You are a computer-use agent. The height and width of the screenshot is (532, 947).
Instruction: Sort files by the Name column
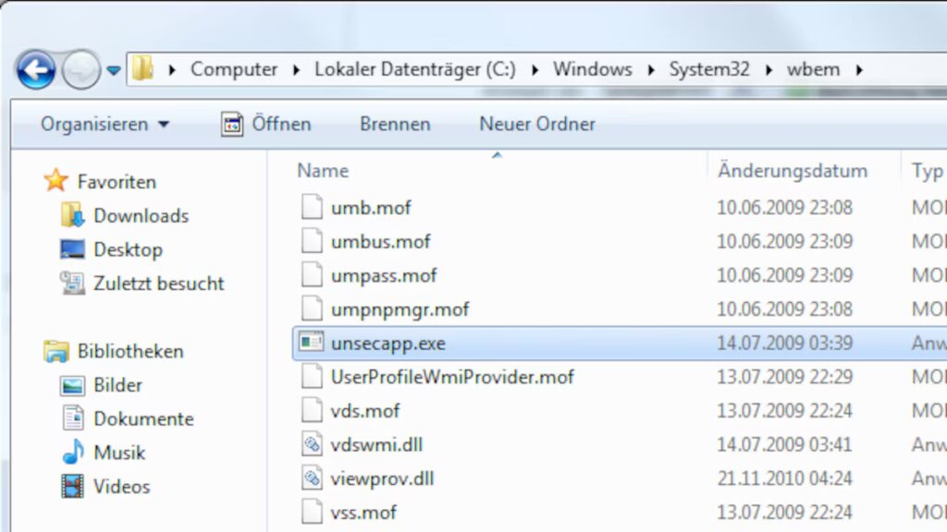point(322,170)
